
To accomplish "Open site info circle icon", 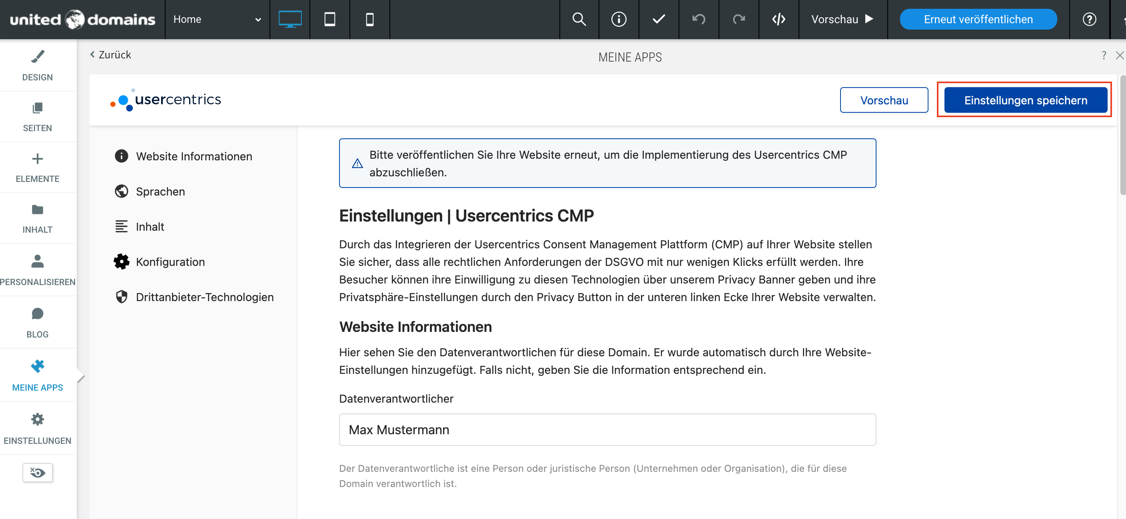I will pos(619,19).
